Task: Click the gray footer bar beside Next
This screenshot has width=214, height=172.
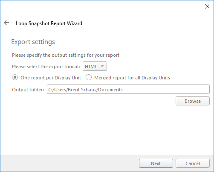Action: (x=69, y=163)
